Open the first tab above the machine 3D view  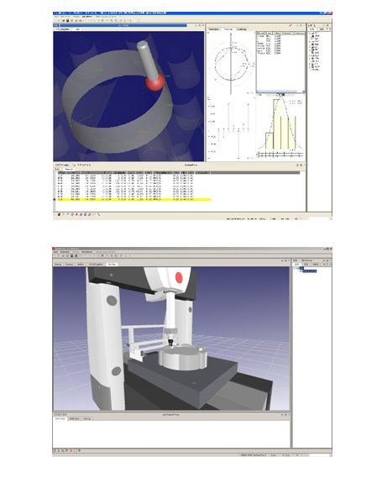(58, 265)
